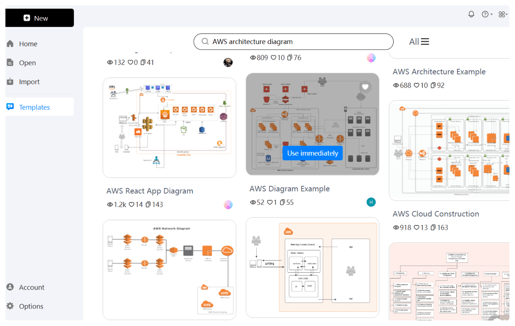
Task: Open author avatar of AWS React App Diagram
Action: click(228, 205)
